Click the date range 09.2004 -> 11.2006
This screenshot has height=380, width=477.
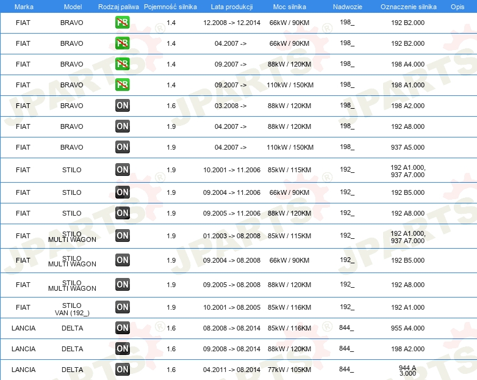point(232,192)
